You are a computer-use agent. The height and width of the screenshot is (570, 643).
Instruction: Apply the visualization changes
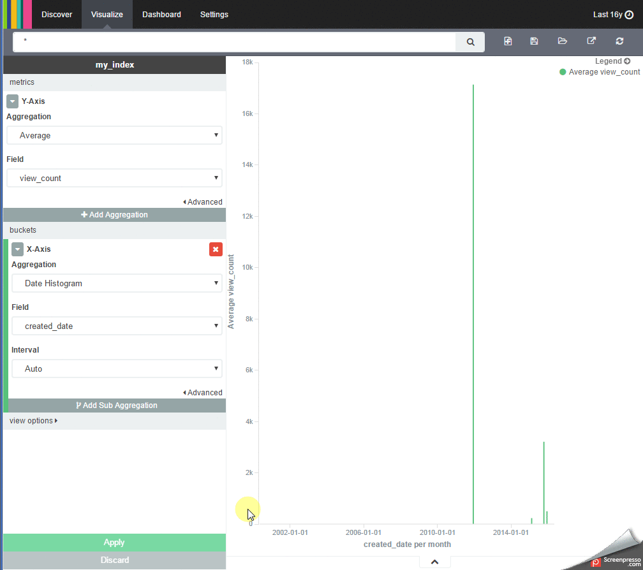pos(114,543)
